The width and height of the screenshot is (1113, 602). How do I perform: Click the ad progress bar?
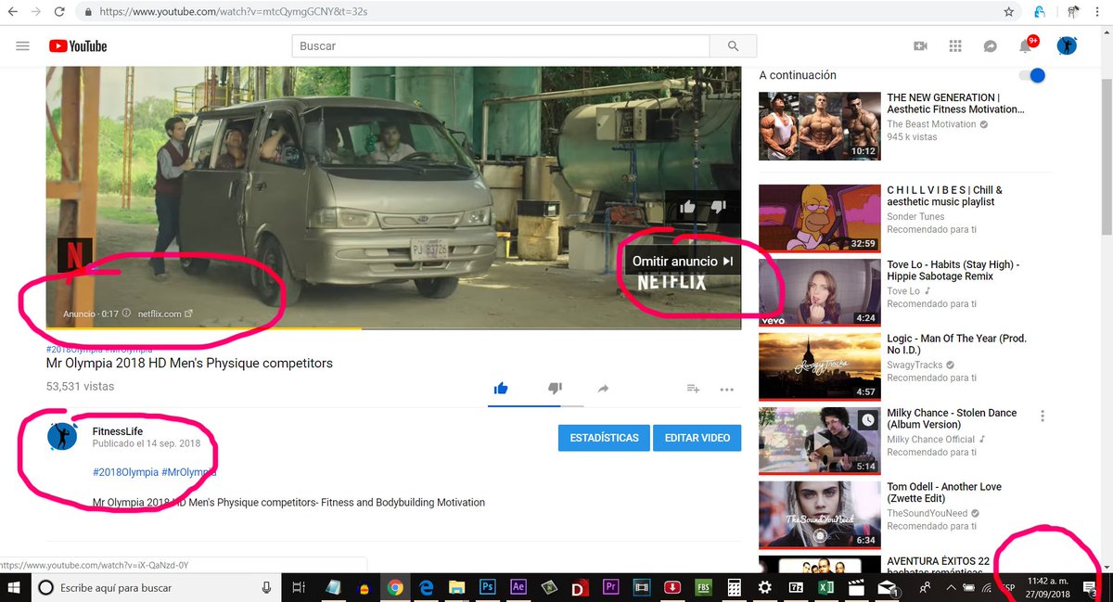[x=393, y=328]
